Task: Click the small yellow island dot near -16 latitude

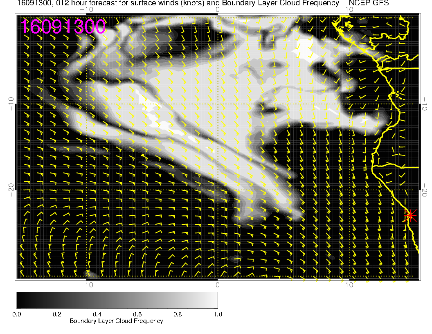Action: (x=142, y=156)
